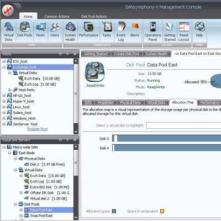This screenshot has width=221, height=221.
Task: Switch to the Home ribbon tab
Action: click(x=28, y=17)
